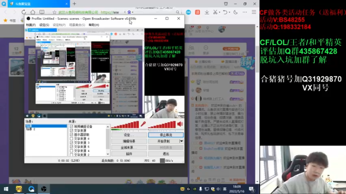Reload the browser page
Screen dimensions: 346x194
point(24,12)
